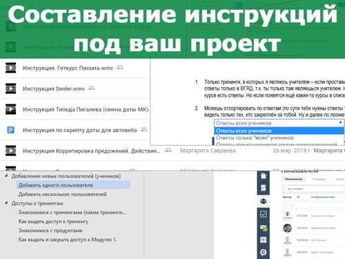Screen dimensions: 345x259
Task: Open Как выдать доступ к тренингу topic
Action: pyautogui.click(x=53, y=222)
